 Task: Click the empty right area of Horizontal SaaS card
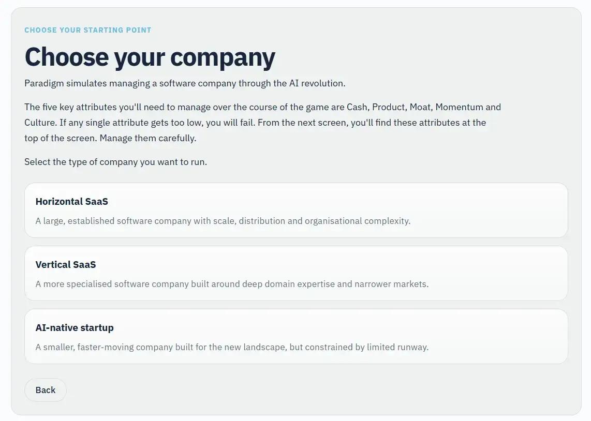(x=490, y=210)
